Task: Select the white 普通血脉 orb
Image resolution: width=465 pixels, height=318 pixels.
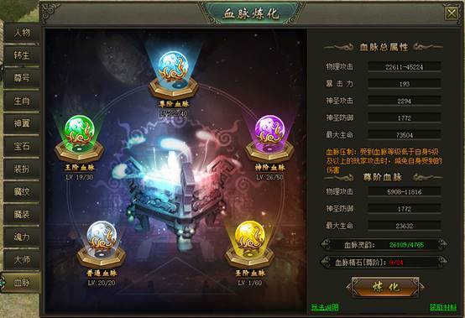Action: coord(102,236)
